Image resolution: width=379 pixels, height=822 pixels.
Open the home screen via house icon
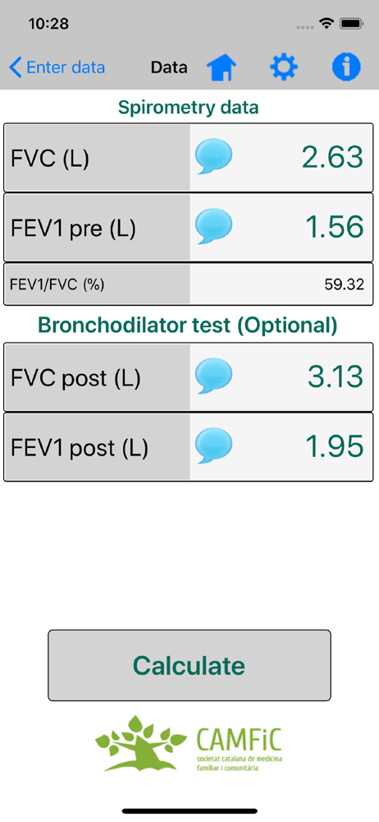[221, 67]
